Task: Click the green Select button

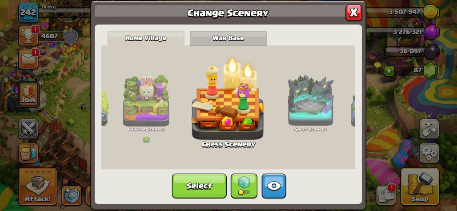Action: [199, 186]
